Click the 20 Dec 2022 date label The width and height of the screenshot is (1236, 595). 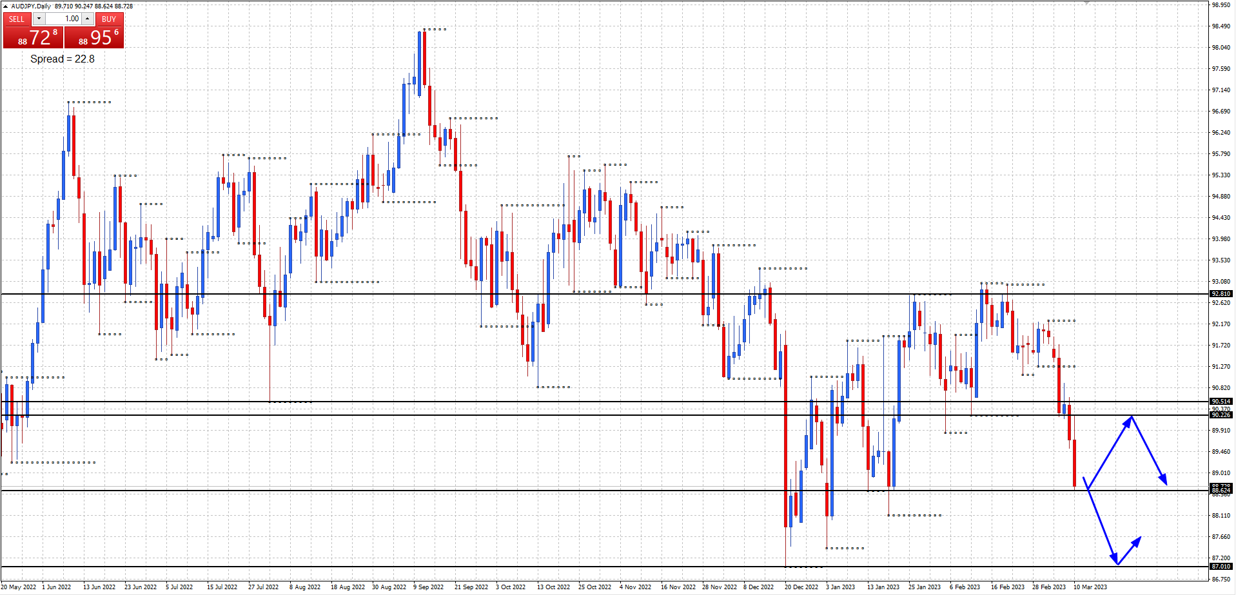pyautogui.click(x=801, y=587)
